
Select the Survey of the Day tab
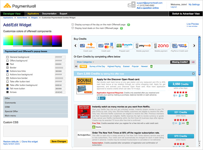(x=97, y=66)
